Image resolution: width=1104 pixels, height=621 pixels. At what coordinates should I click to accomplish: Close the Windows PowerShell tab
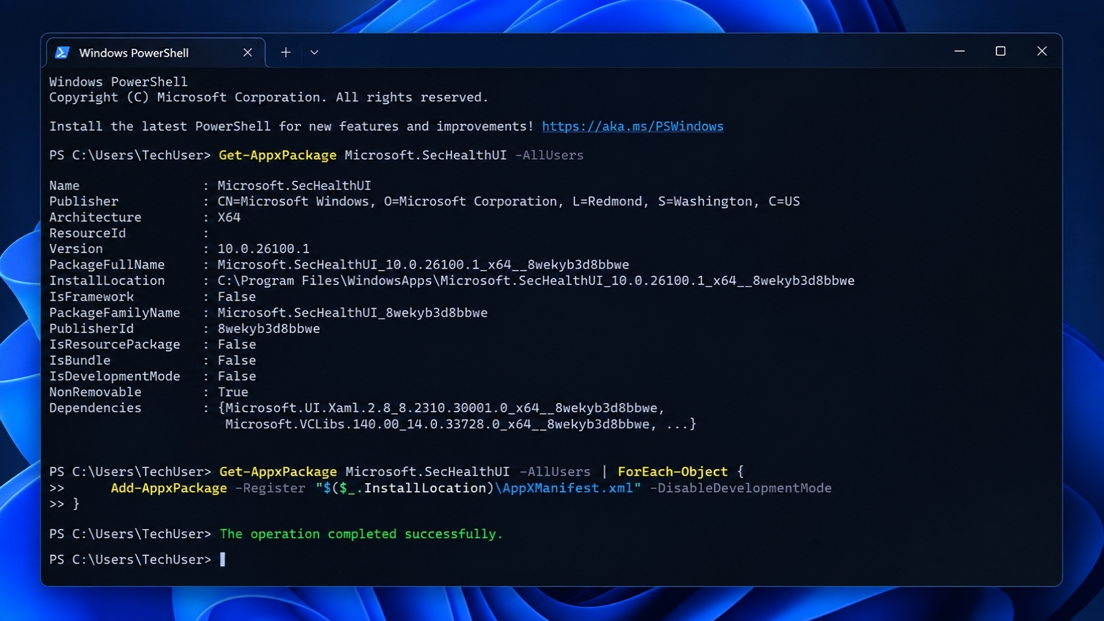pyautogui.click(x=248, y=52)
